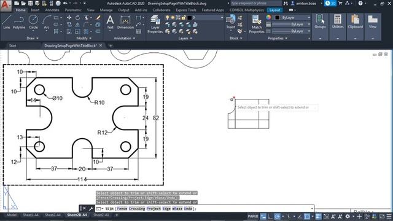The width and height of the screenshot is (393, 221).
Task: Switch to the Layout ribbon tab
Action: coord(274,10)
